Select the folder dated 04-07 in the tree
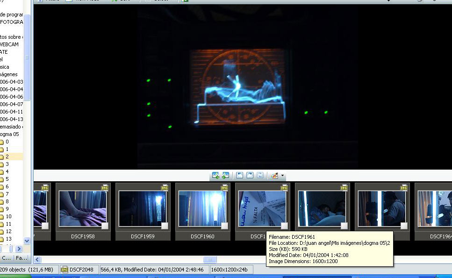Screen dimensions: 452x278 click(x=12, y=104)
